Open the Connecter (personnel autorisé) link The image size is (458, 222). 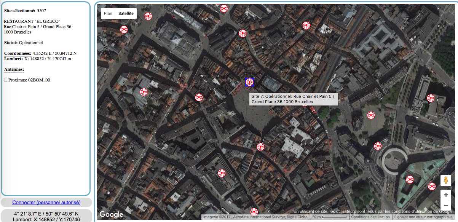click(x=46, y=203)
